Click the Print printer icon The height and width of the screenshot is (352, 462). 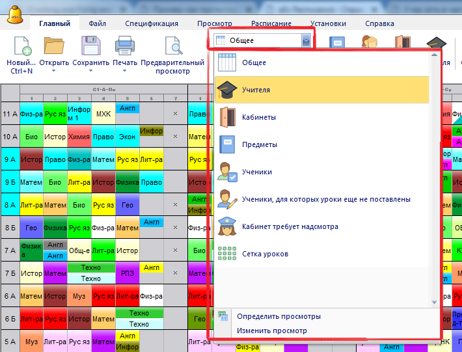(125, 46)
